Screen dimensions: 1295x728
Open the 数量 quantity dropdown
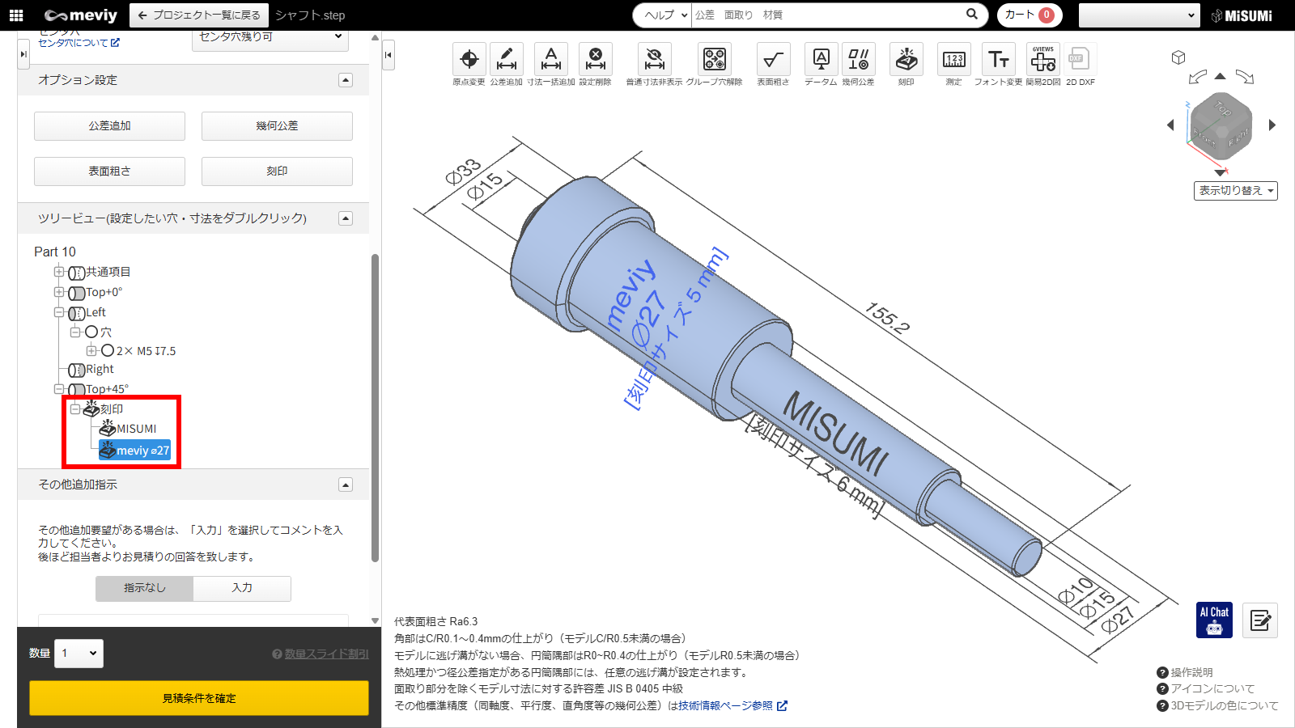click(79, 654)
